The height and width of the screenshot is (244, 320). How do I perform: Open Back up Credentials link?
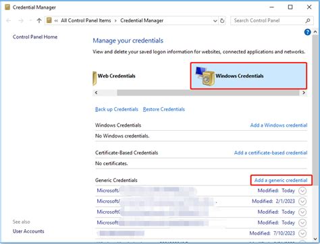pos(117,109)
